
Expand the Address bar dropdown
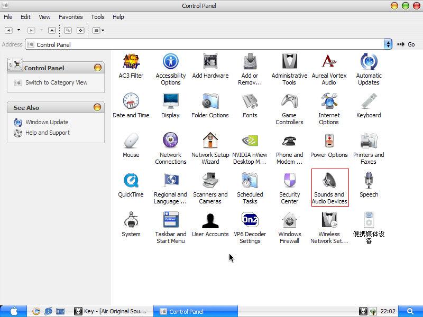click(x=388, y=44)
